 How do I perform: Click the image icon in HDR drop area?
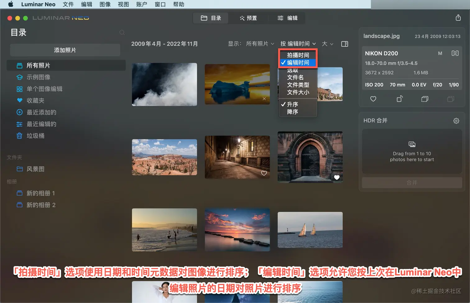coord(412,144)
